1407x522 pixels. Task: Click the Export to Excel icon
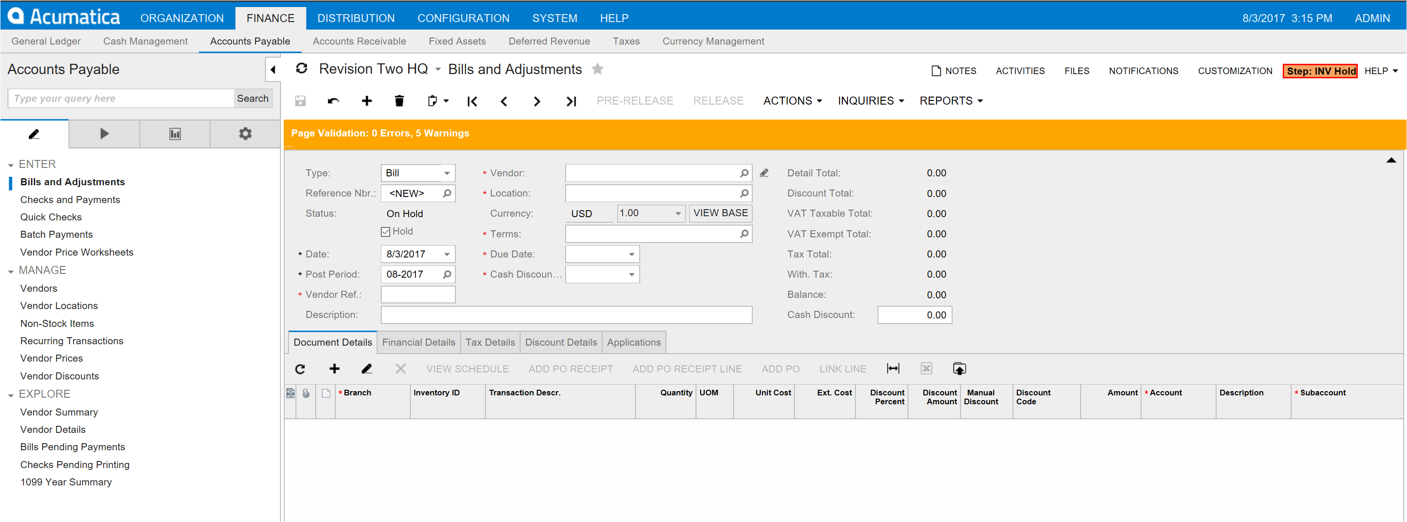926,369
